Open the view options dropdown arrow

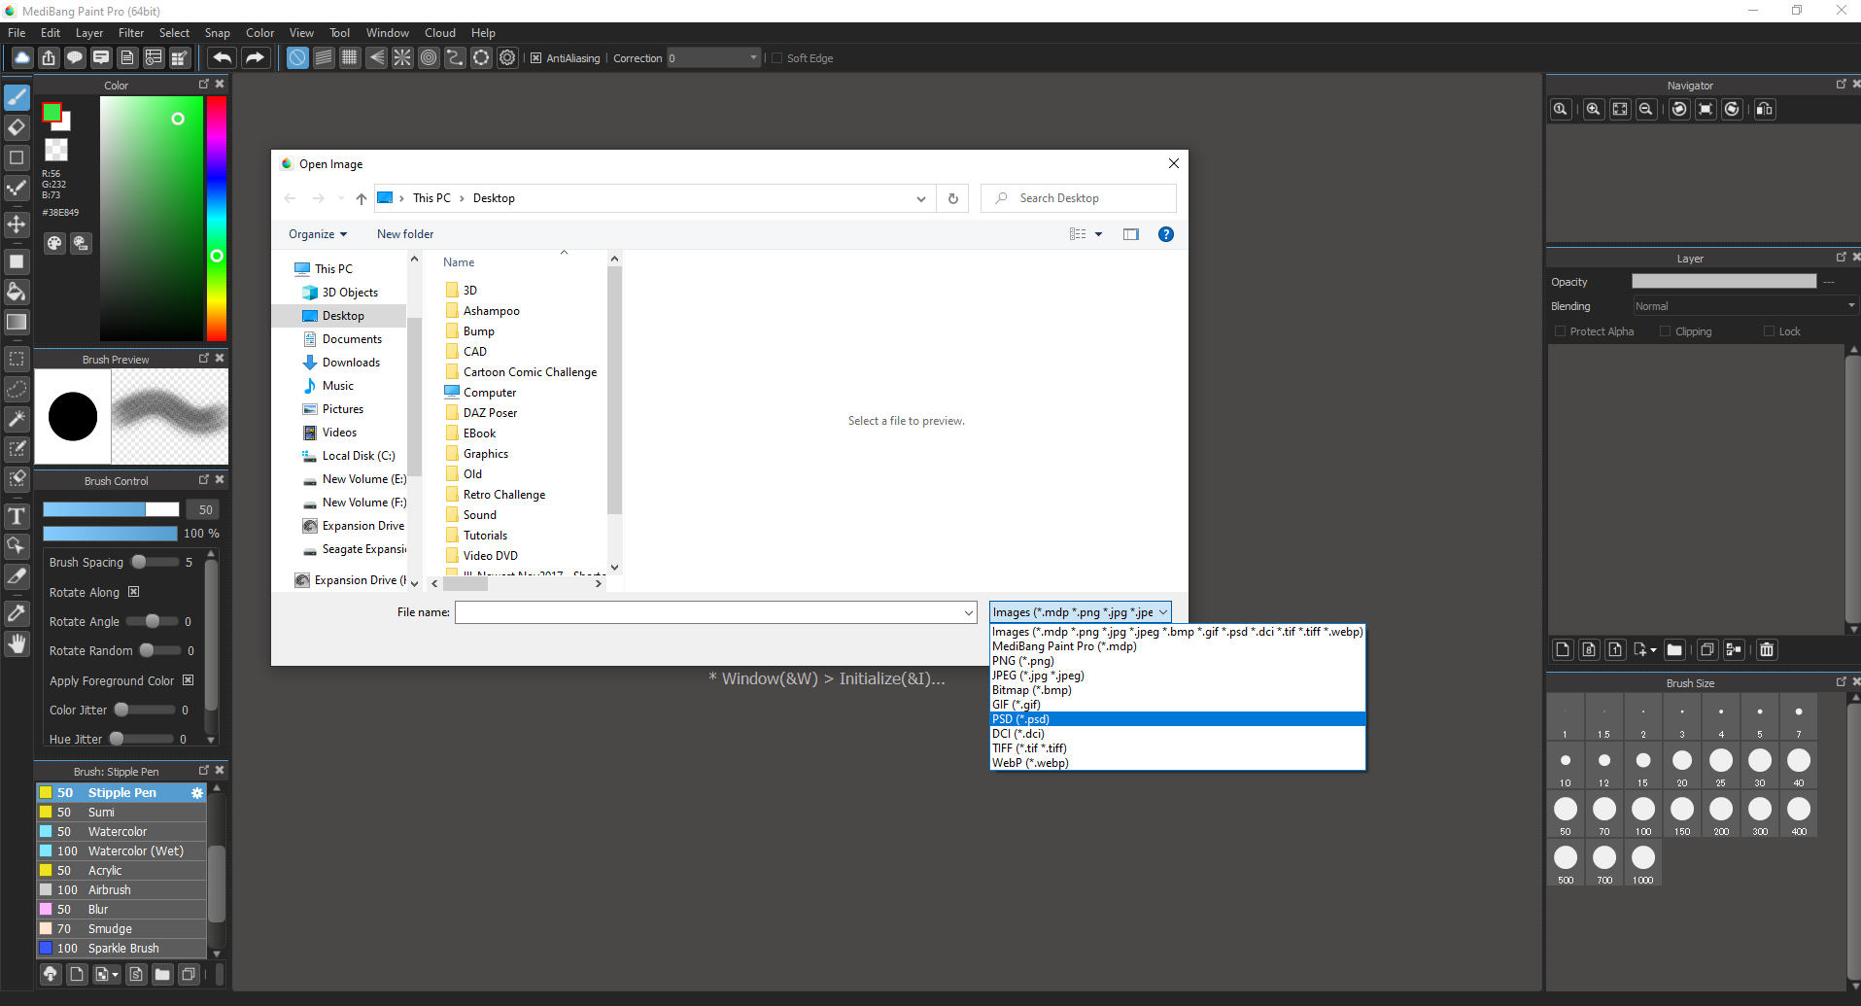click(1099, 234)
